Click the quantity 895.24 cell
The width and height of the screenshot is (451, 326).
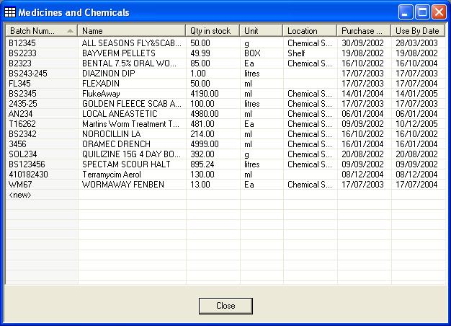(213, 164)
